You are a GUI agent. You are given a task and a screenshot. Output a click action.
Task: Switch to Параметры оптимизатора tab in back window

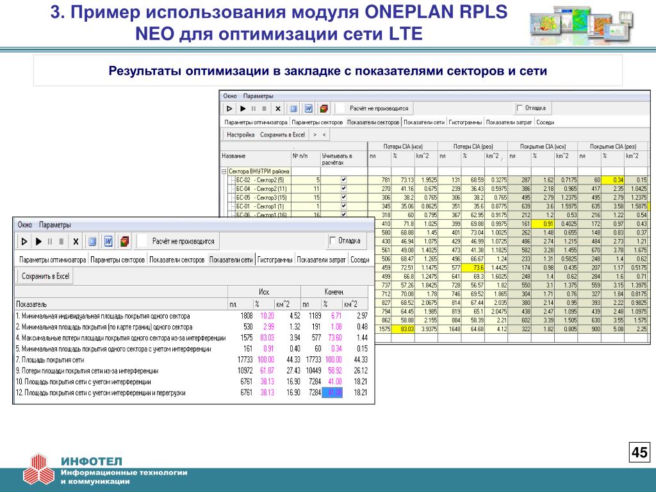256,122
